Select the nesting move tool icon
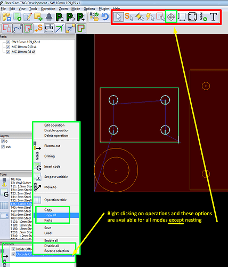Screen dimensions: 228x267 tap(171, 17)
